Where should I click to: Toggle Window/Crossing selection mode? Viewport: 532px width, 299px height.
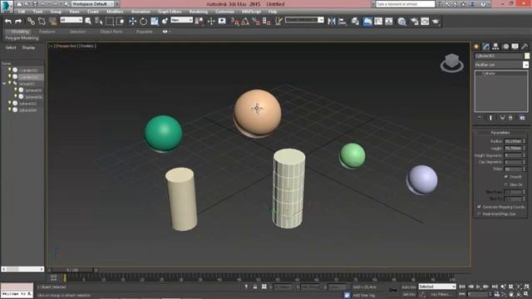121,22
